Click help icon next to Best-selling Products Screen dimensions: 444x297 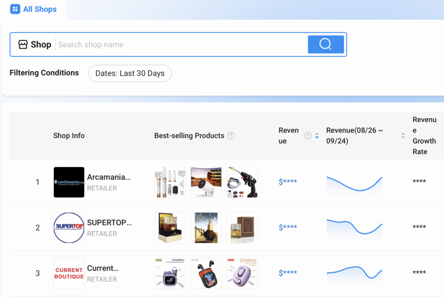tap(231, 136)
